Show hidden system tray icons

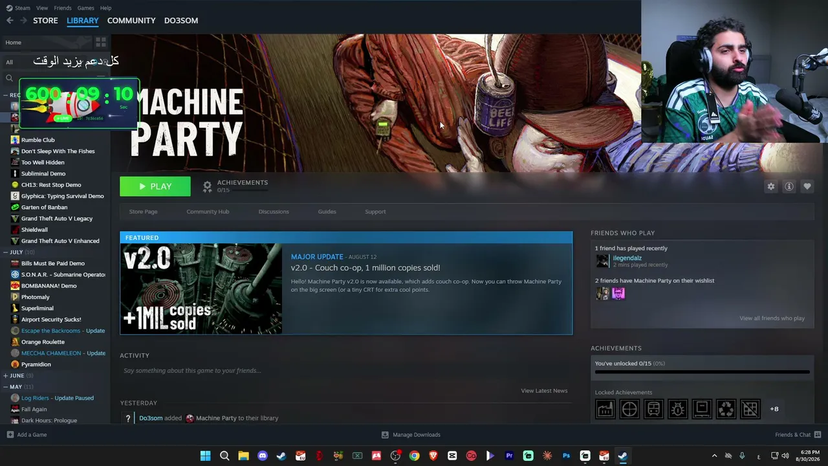(714, 456)
